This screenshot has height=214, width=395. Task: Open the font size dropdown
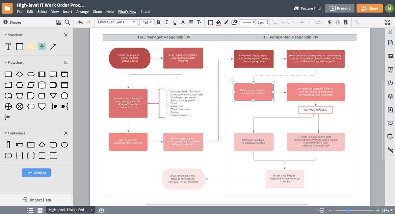pos(146,22)
